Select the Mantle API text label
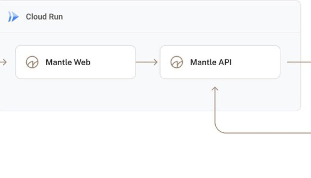This screenshot has height=178, width=311. pos(211,62)
